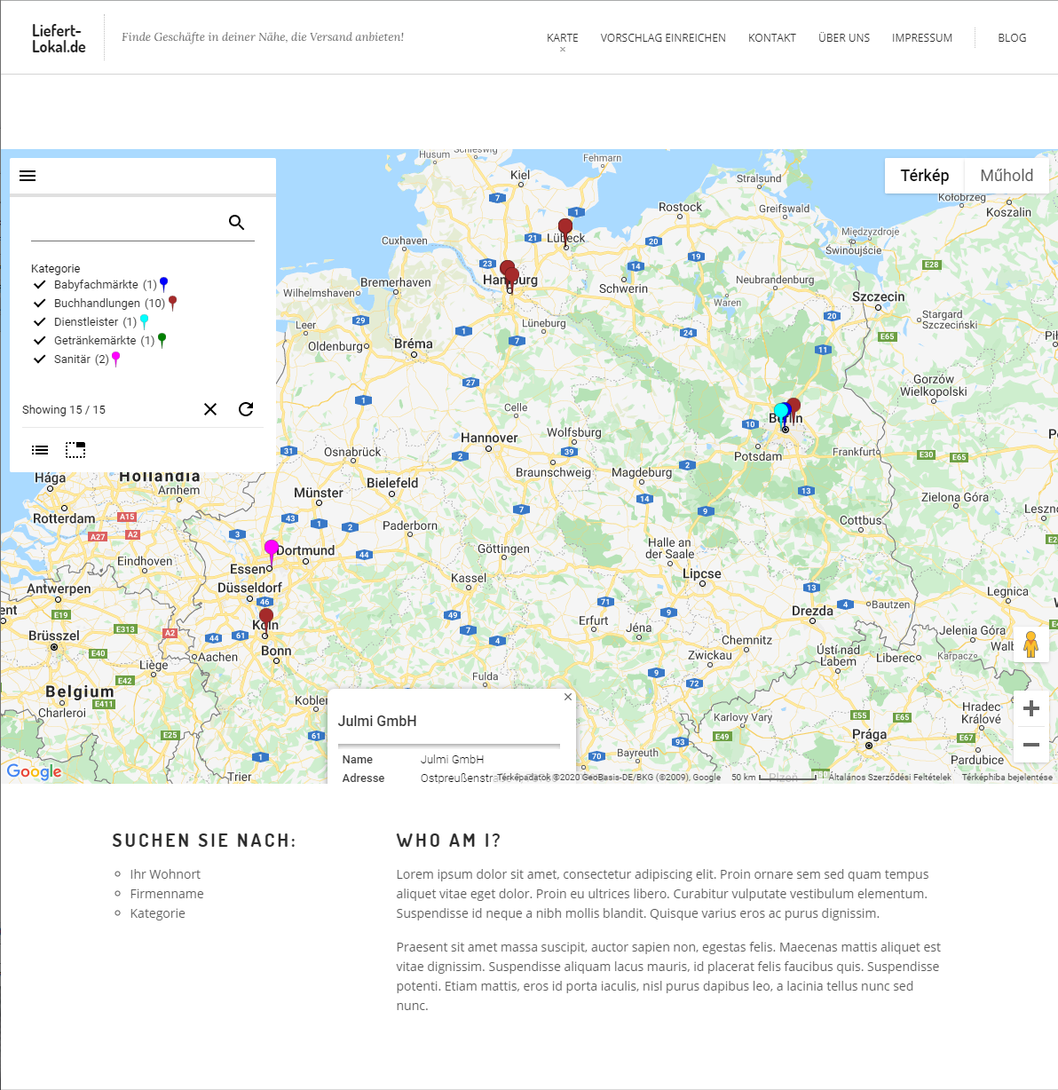Viewport: 1058px width, 1090px height.
Task: Click Általános Szerződési Feltételek link
Action: pyautogui.click(x=889, y=778)
